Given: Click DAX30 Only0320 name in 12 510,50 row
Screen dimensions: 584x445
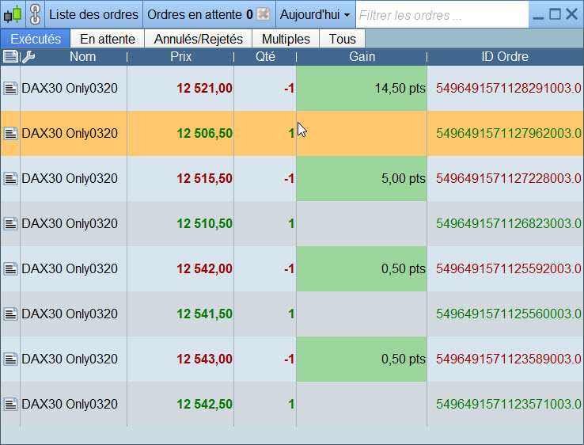Looking at the screenshot, I should coord(70,223).
